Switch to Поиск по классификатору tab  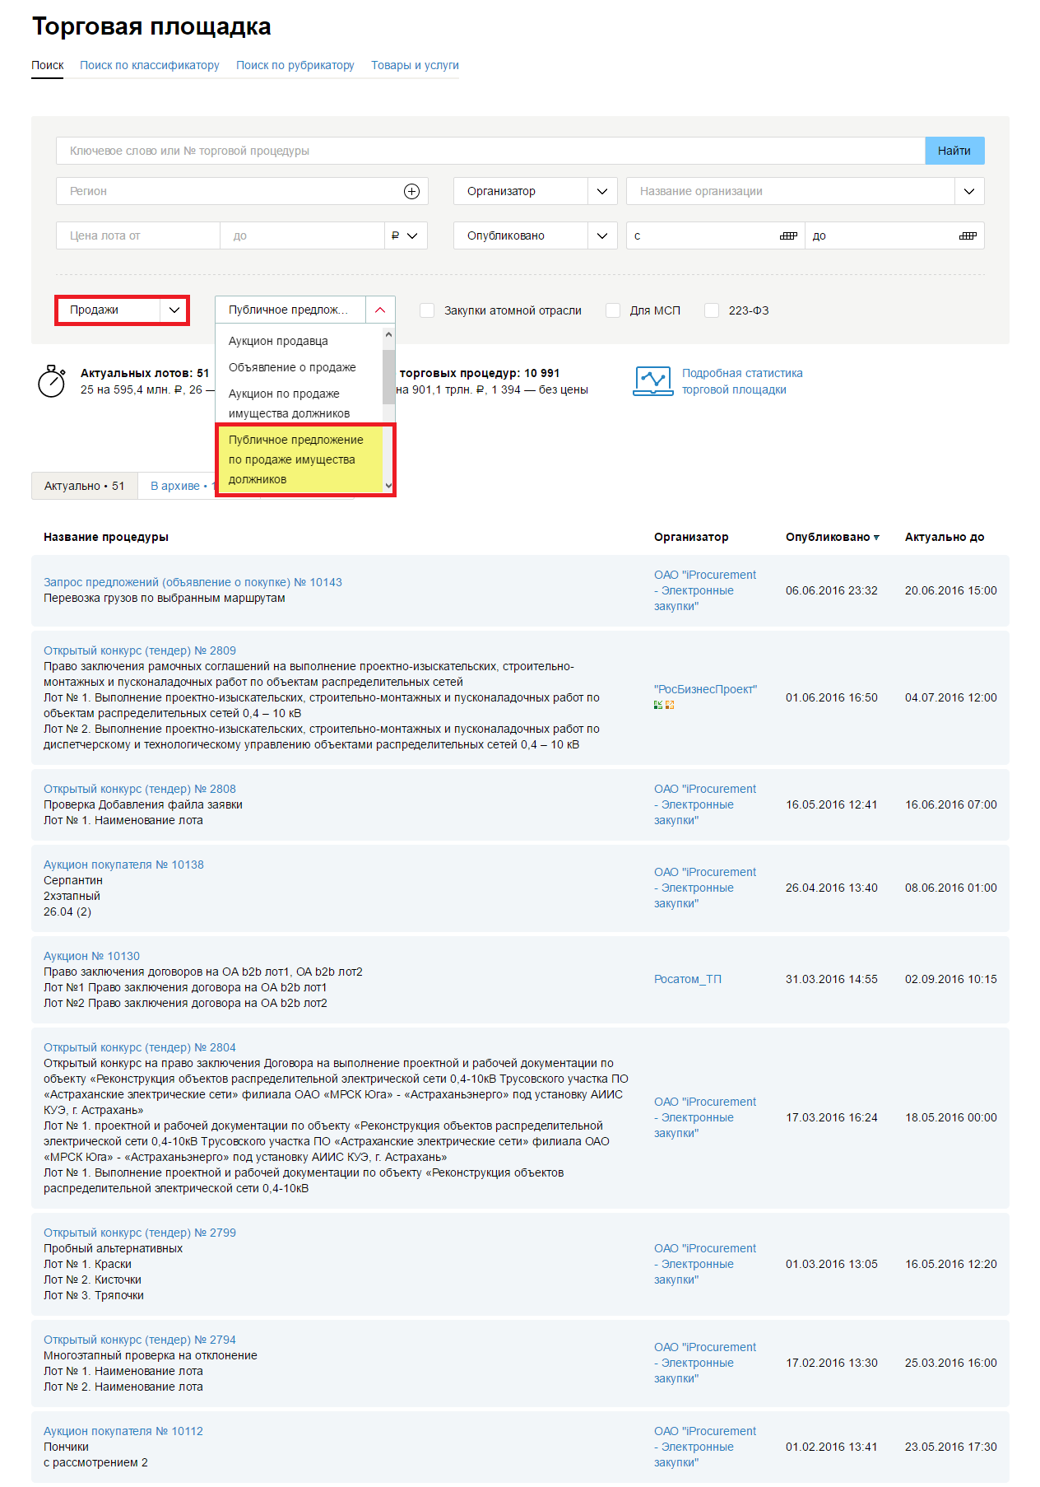pyautogui.click(x=149, y=65)
